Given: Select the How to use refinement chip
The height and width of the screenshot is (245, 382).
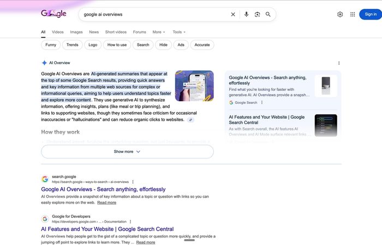Looking at the screenshot, I should (x=117, y=45).
